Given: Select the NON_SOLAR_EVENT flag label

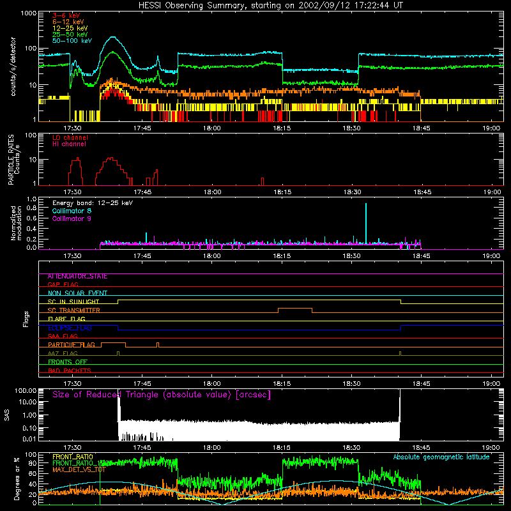Looking at the screenshot, I should click(x=77, y=293).
